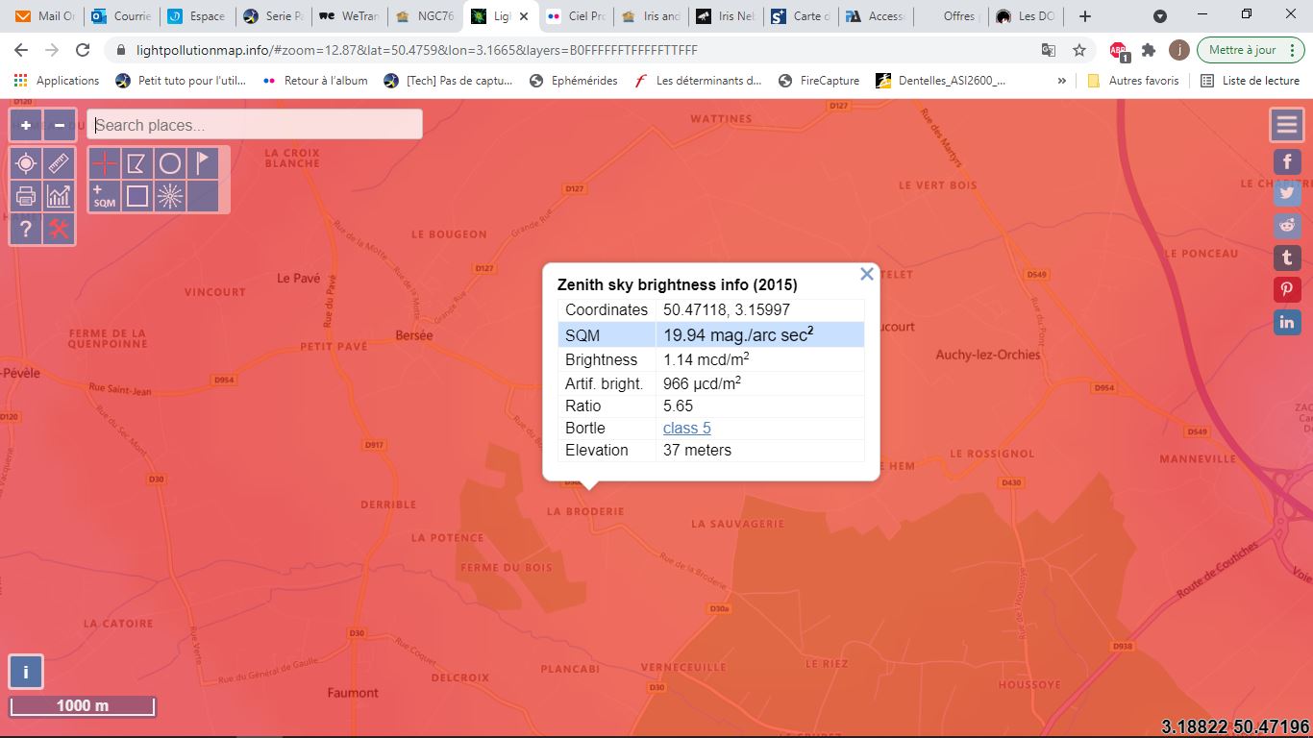
Task: Share map on Tumblr
Action: click(1288, 258)
